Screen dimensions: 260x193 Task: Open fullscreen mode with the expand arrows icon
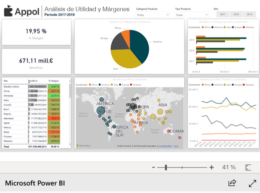point(253,183)
